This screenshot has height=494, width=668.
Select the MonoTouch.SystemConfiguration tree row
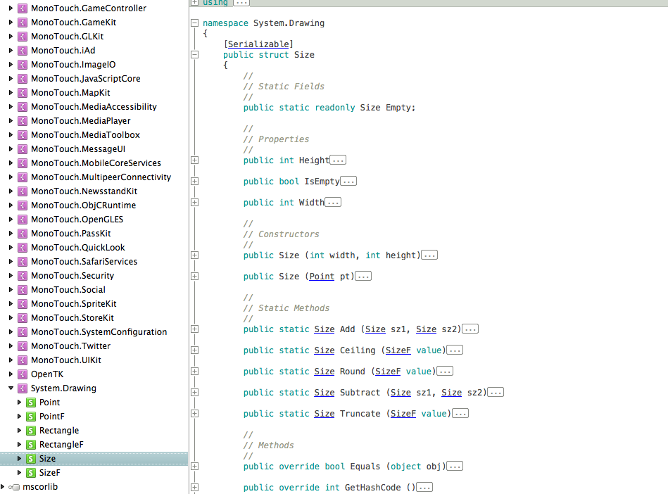(94, 331)
